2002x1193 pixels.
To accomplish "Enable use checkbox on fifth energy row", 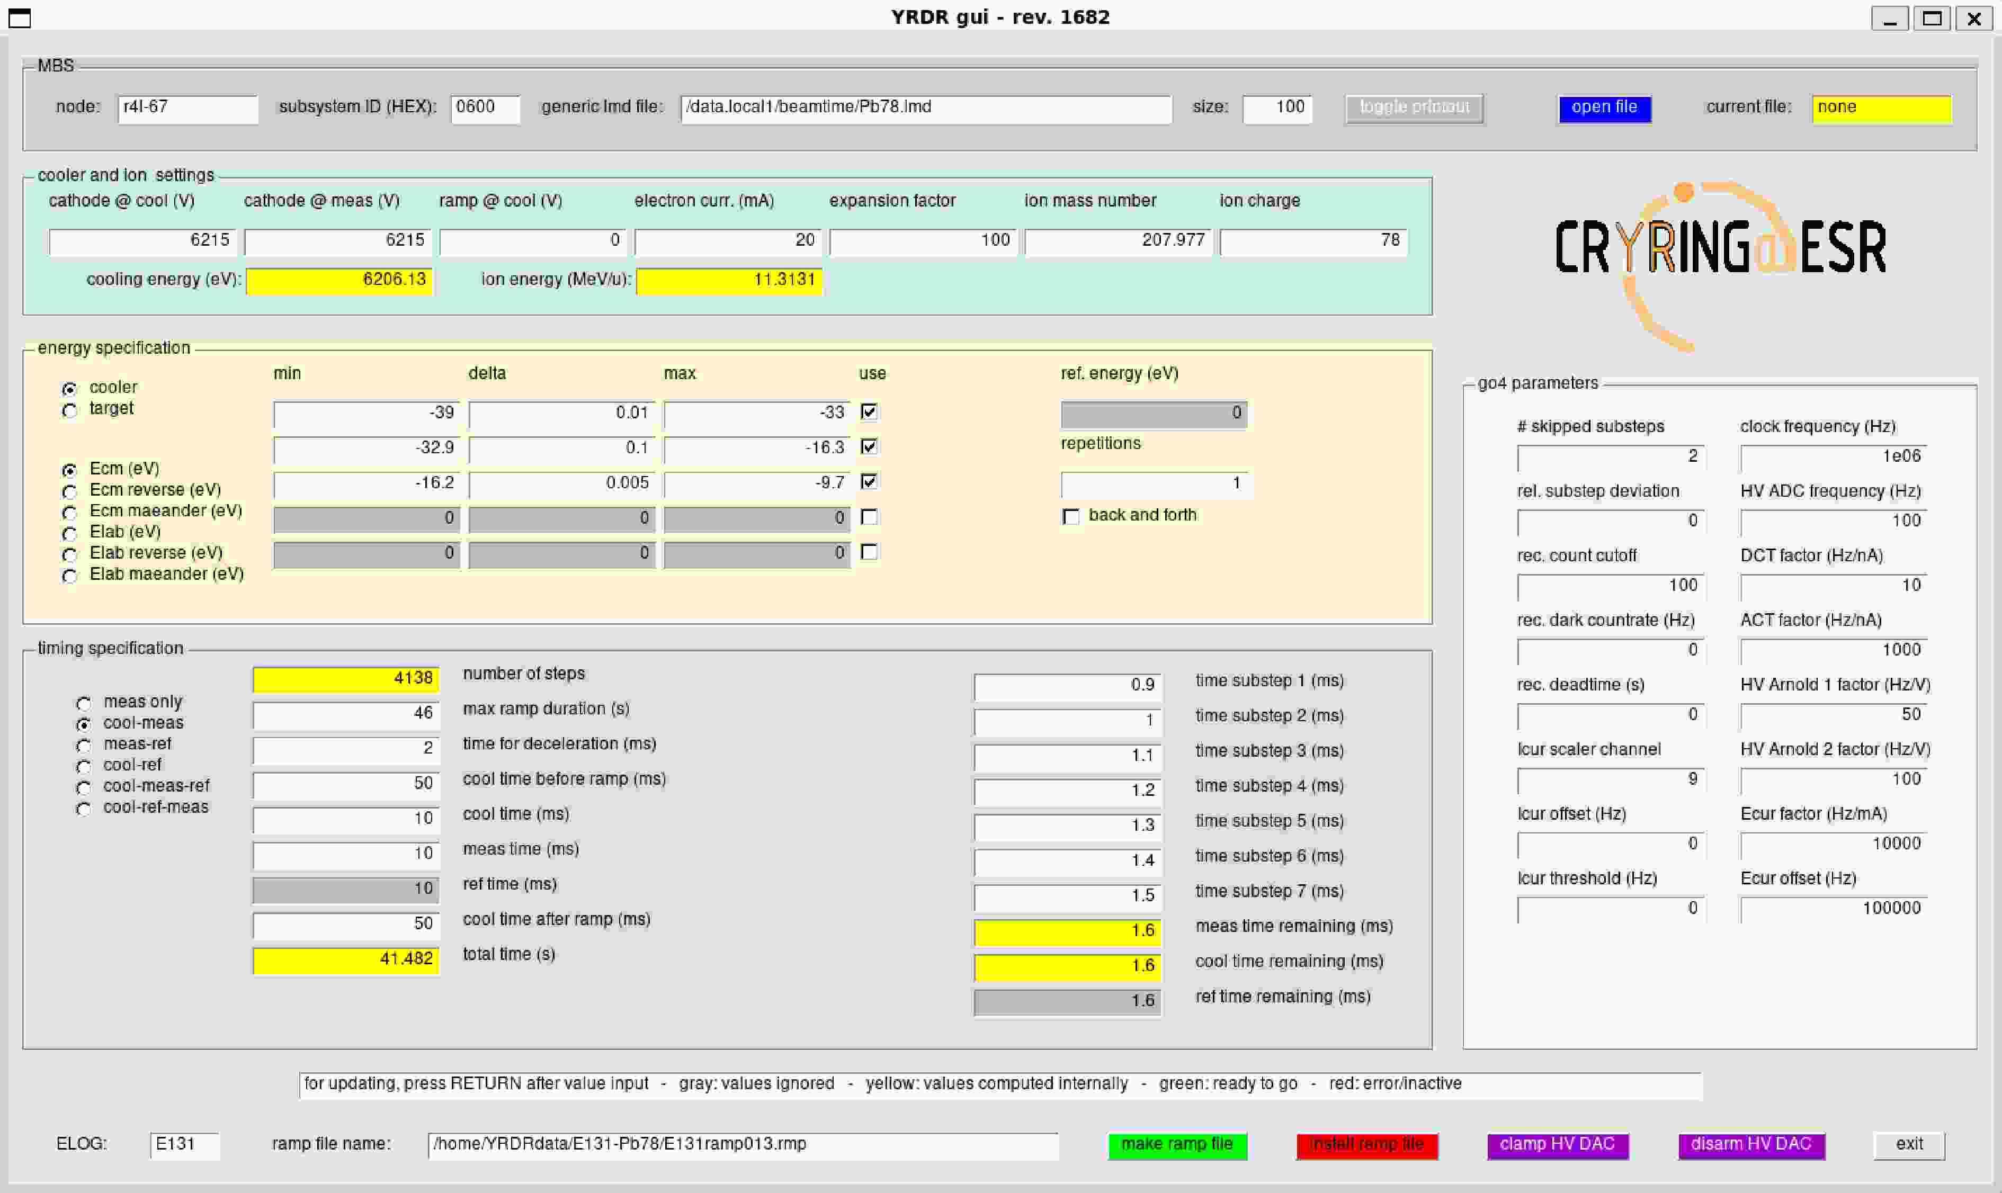I will 869,551.
